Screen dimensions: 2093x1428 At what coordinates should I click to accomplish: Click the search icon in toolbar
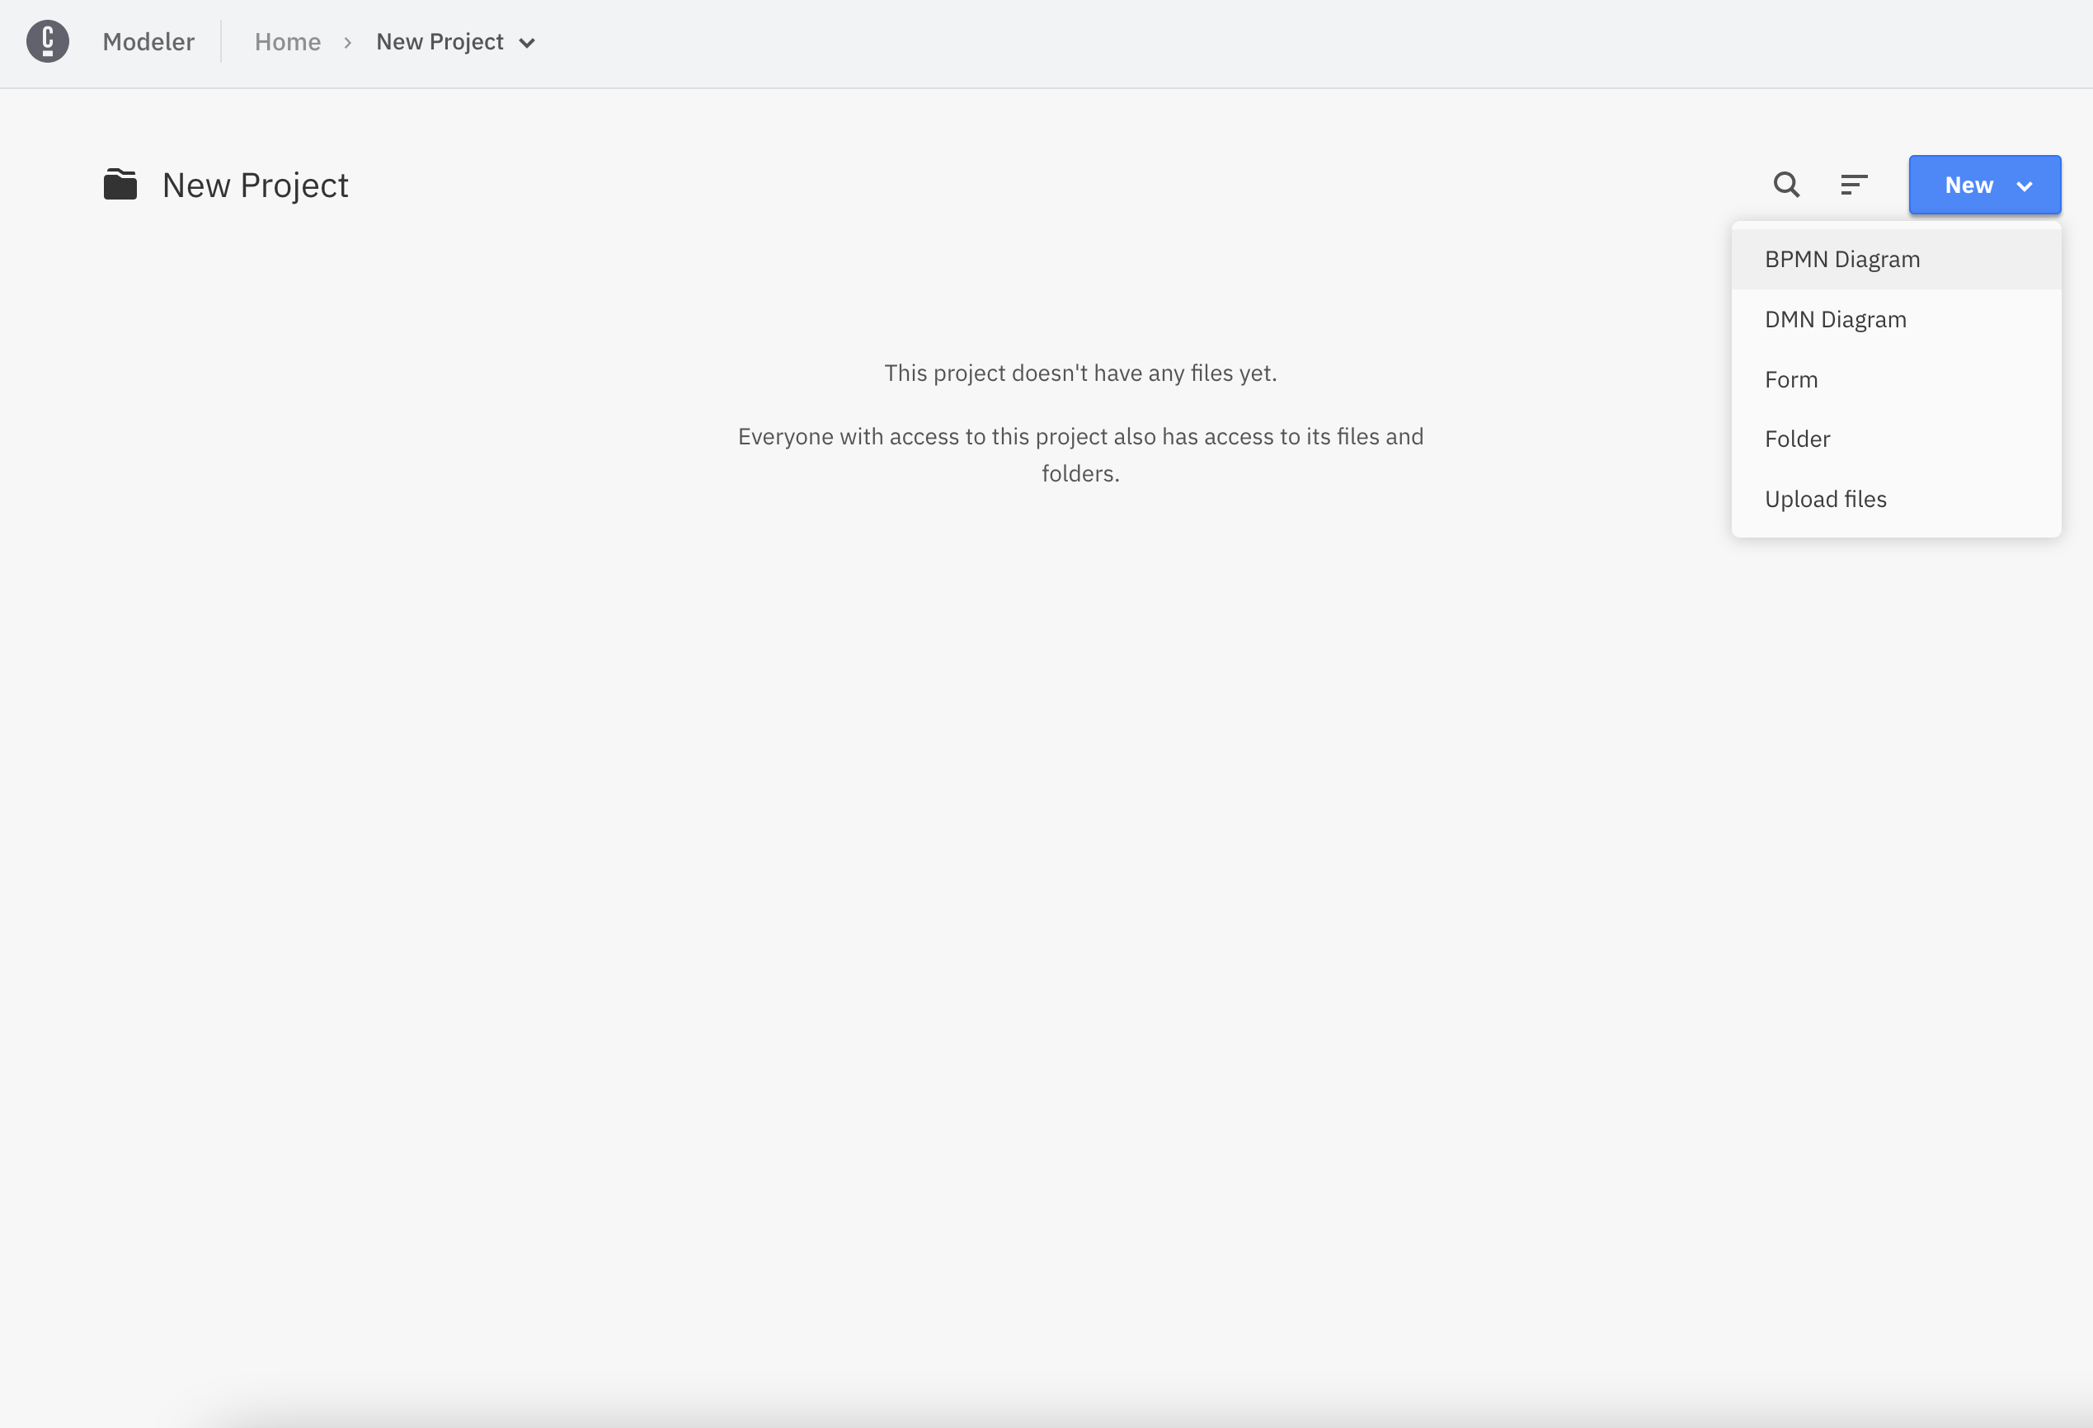[1788, 183]
